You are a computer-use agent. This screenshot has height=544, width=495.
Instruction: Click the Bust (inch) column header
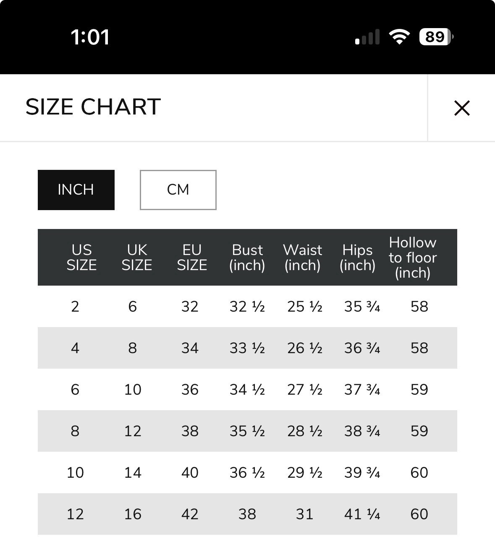[x=247, y=258]
